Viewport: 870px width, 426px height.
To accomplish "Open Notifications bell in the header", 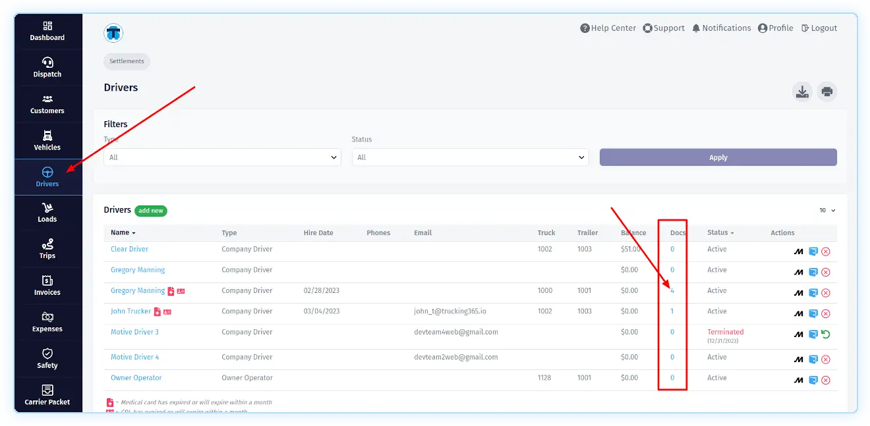I will point(721,28).
